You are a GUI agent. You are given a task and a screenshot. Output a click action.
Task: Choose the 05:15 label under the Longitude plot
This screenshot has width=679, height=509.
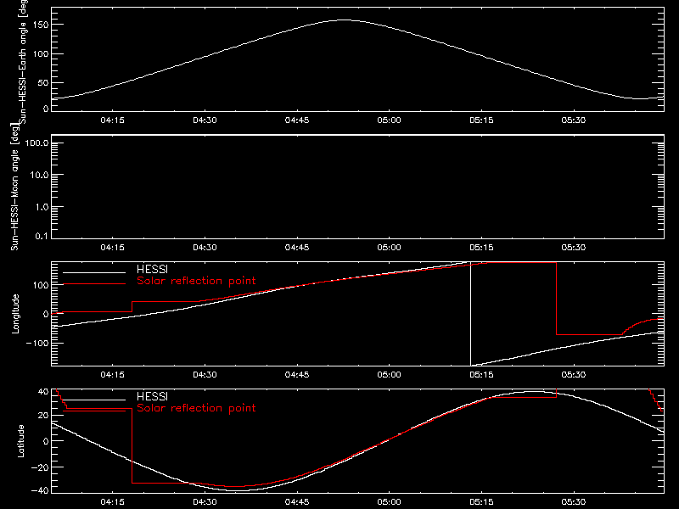[x=481, y=374]
